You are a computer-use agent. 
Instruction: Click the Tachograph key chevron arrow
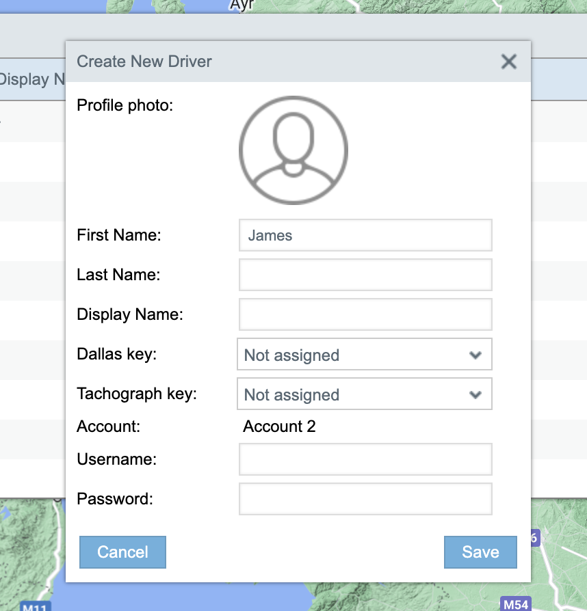coord(475,394)
